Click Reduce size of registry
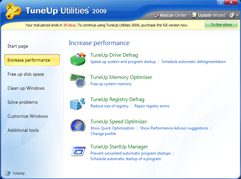This screenshot has height=179, width=241. click(110, 106)
